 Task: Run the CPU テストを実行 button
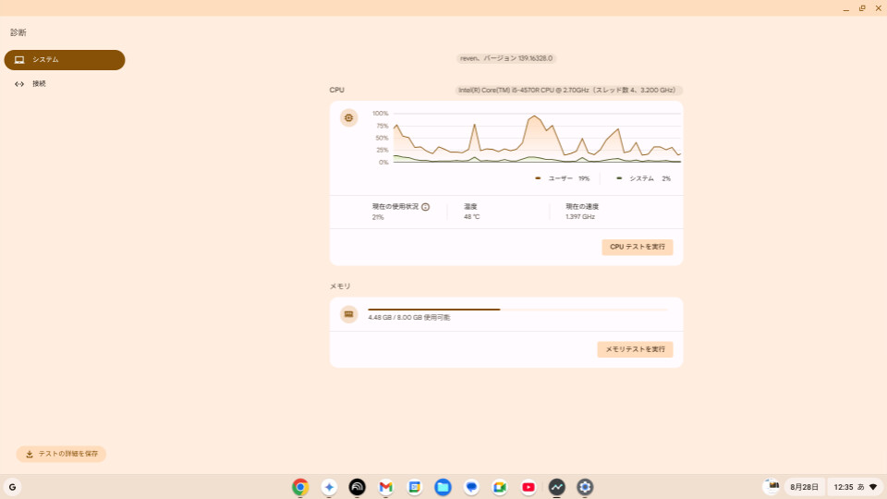coord(637,248)
